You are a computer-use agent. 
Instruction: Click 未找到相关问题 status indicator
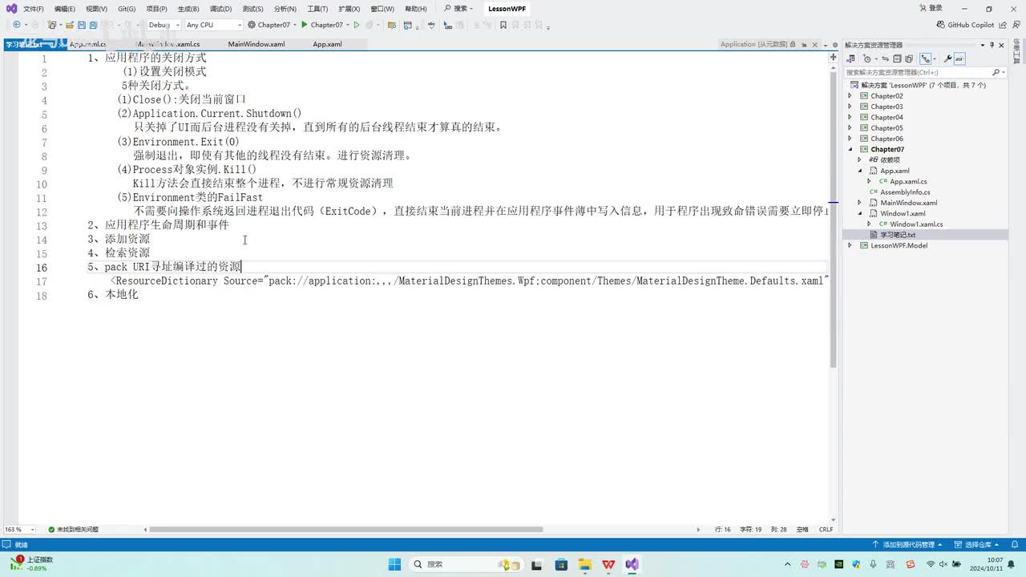click(x=73, y=530)
